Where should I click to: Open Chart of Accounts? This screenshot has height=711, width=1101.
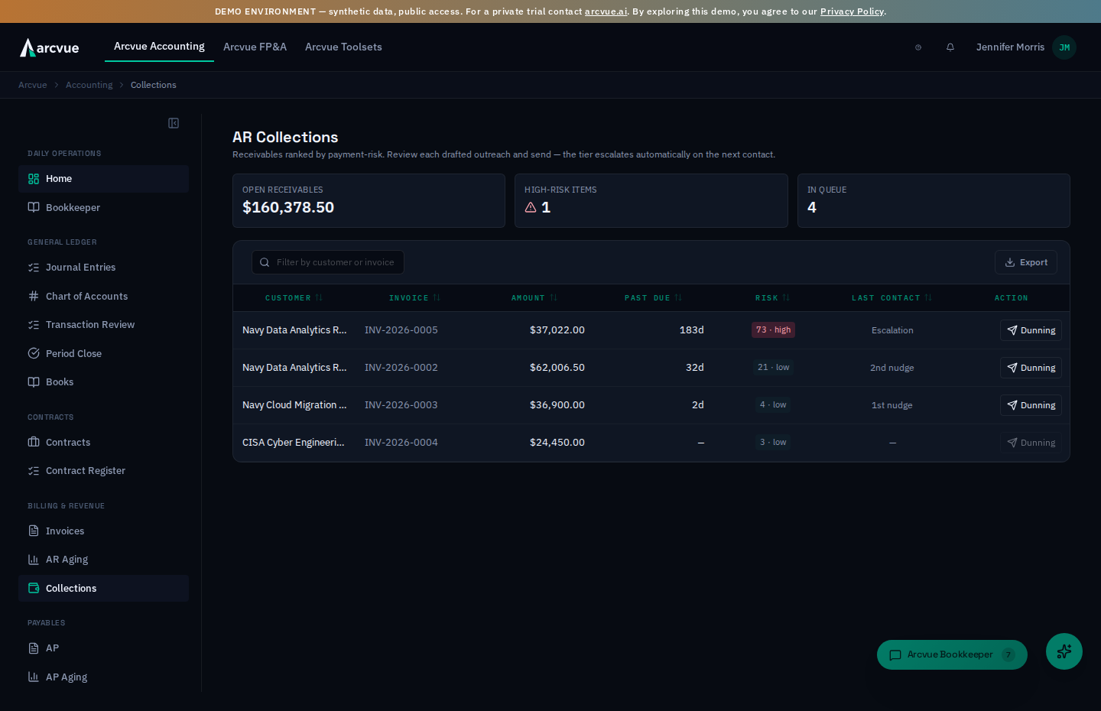(x=103, y=297)
